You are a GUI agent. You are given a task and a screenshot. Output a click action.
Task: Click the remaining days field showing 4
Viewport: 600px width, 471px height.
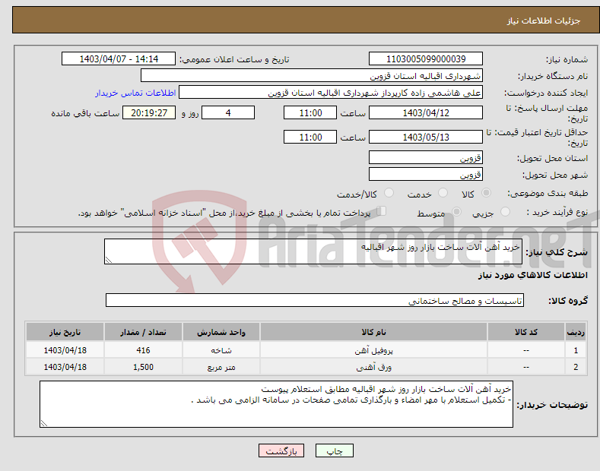point(228,112)
